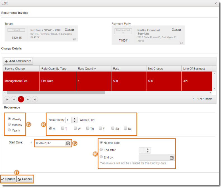This screenshot has width=223, height=189.
Task: Go to the next page of records
Action: point(28,99)
